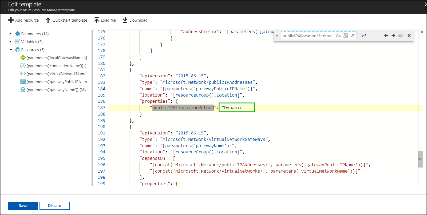The width and height of the screenshot is (427, 215).
Task: Go to next match in find box
Action: (x=393, y=35)
